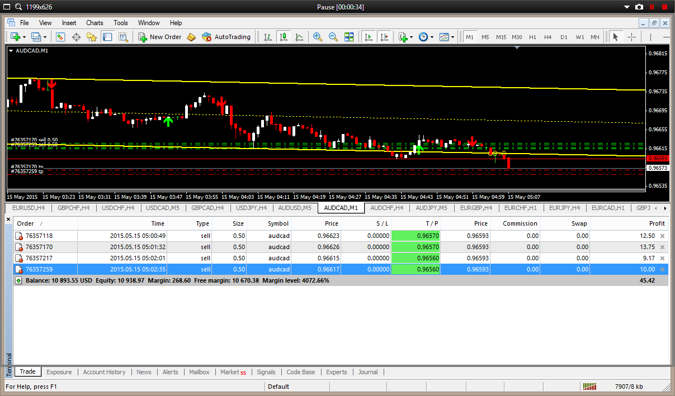Select the M15 timeframe
Image resolution: width=675 pixels, height=396 pixels.
click(501, 37)
